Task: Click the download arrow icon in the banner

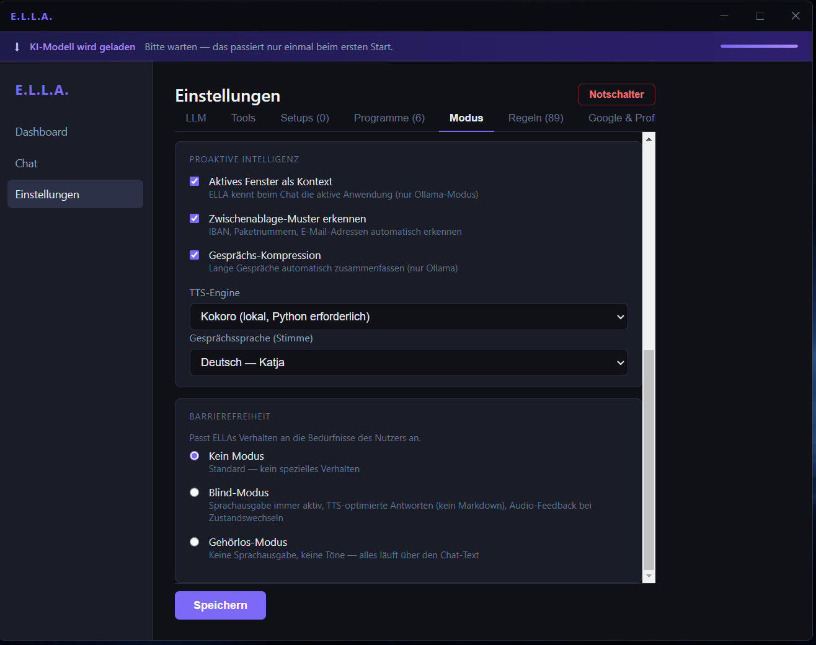Action: click(17, 47)
